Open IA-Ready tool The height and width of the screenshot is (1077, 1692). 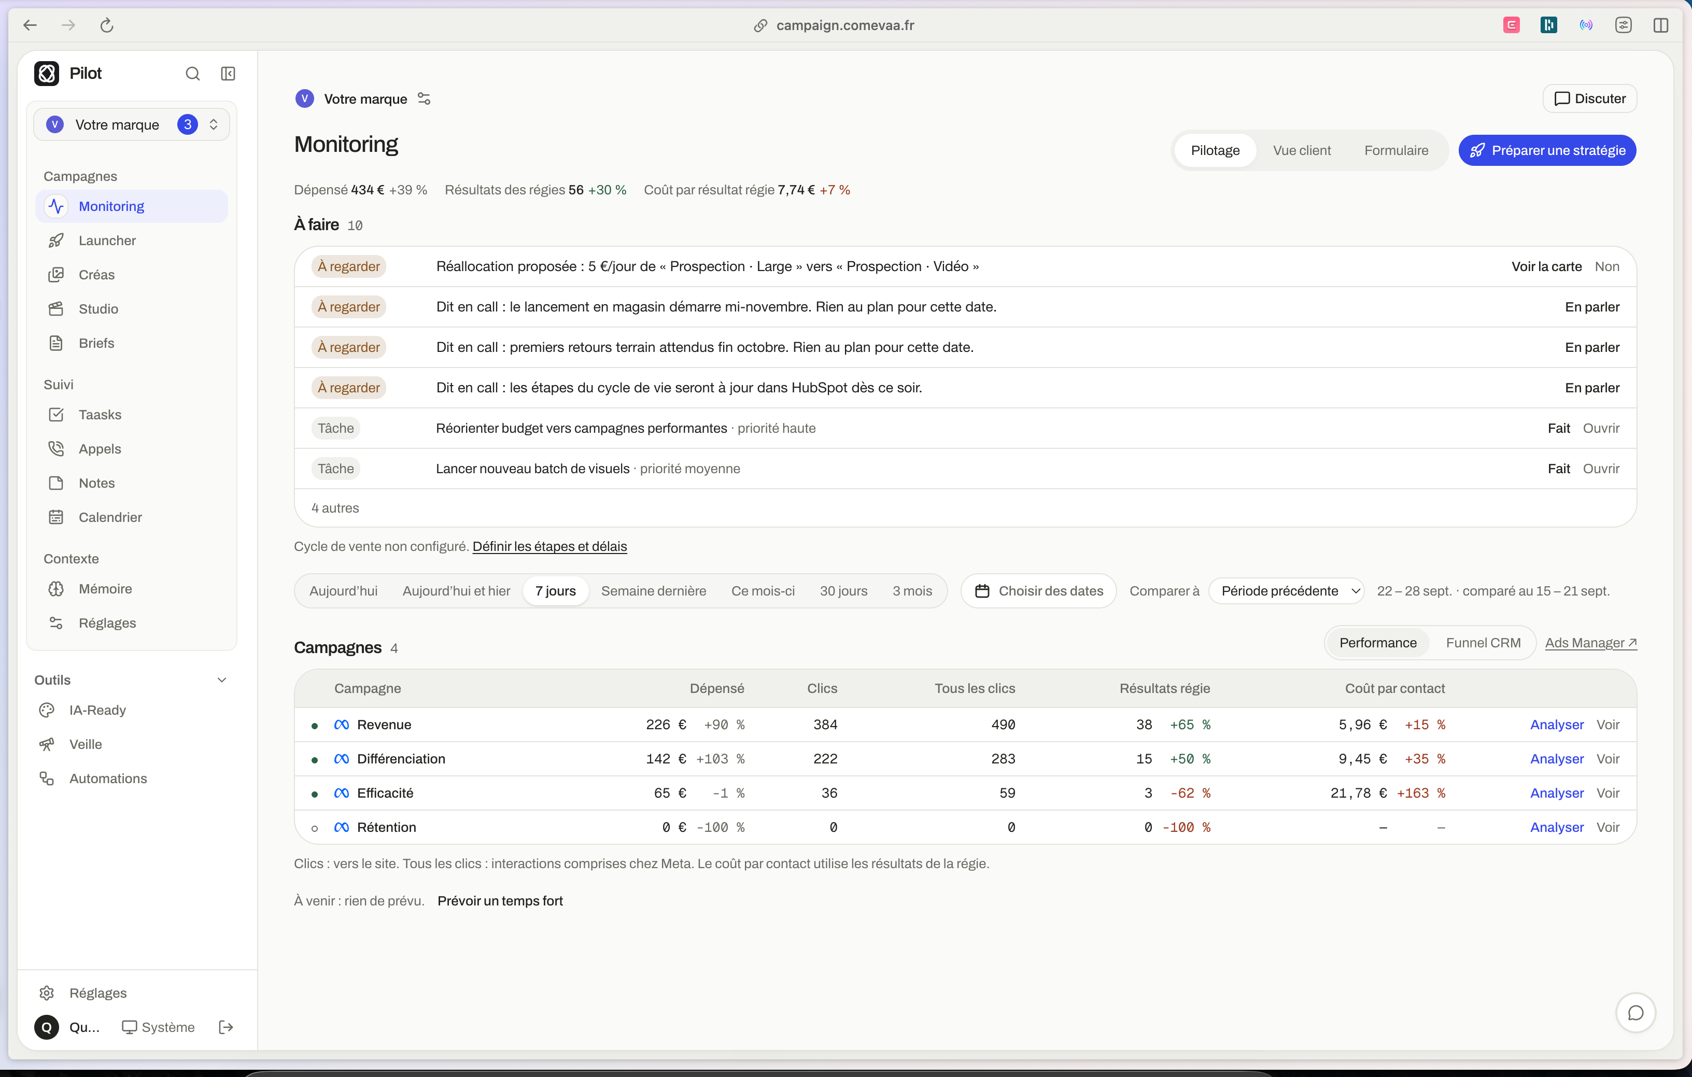[131, 710]
